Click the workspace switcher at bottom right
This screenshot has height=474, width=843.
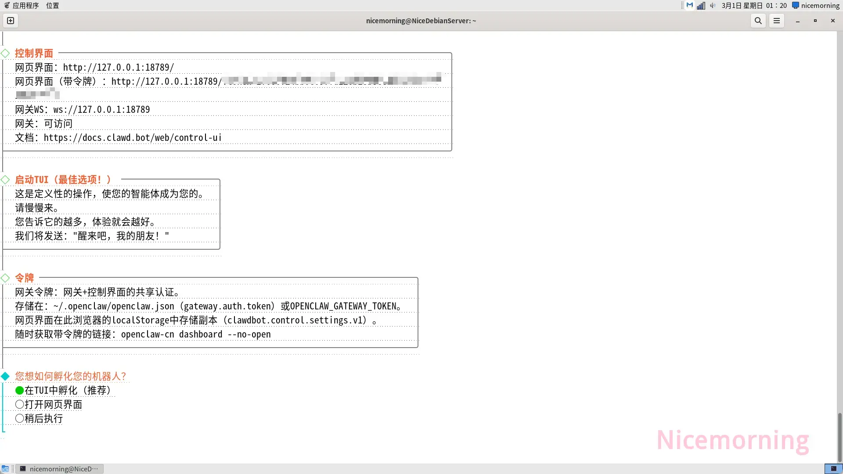[x=833, y=469]
